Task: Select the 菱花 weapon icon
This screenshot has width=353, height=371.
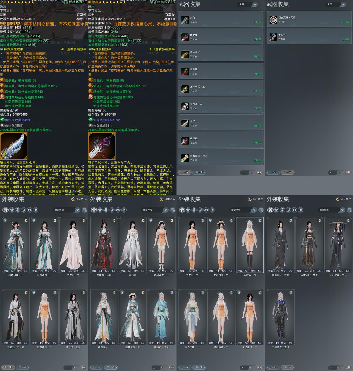Action: click(x=185, y=20)
